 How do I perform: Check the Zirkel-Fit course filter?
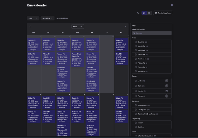(136, 42)
